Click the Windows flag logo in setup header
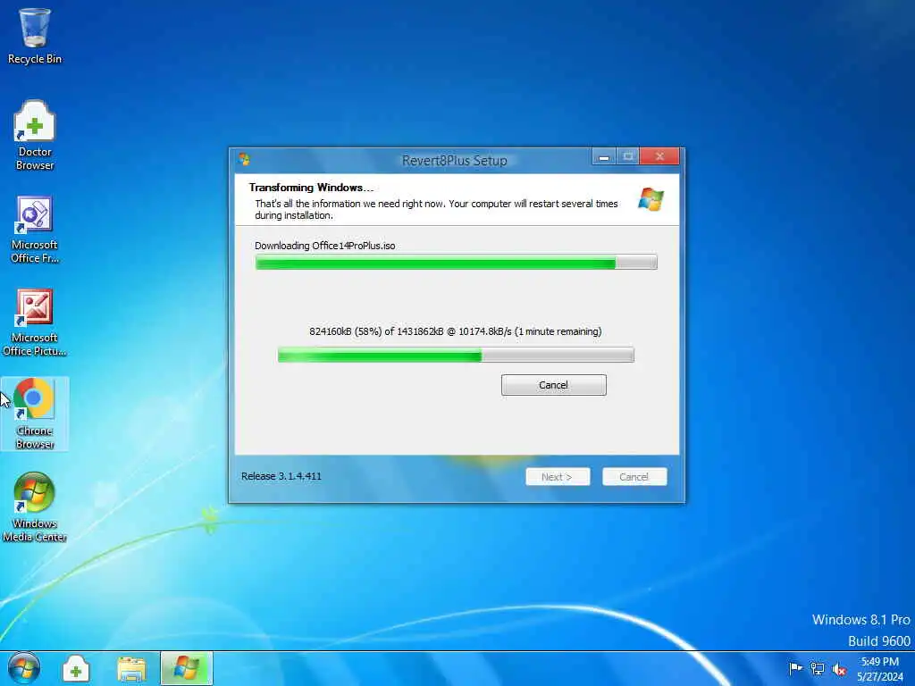The image size is (915, 686). tap(651, 199)
